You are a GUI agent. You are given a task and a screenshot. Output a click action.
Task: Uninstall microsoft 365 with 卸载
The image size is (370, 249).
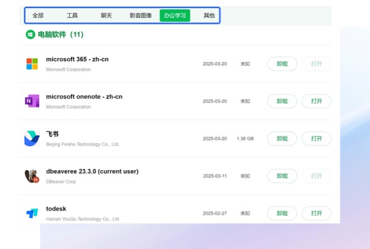pos(282,64)
